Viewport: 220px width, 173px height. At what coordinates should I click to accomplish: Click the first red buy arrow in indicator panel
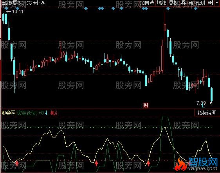pyautogui.click(x=17, y=163)
